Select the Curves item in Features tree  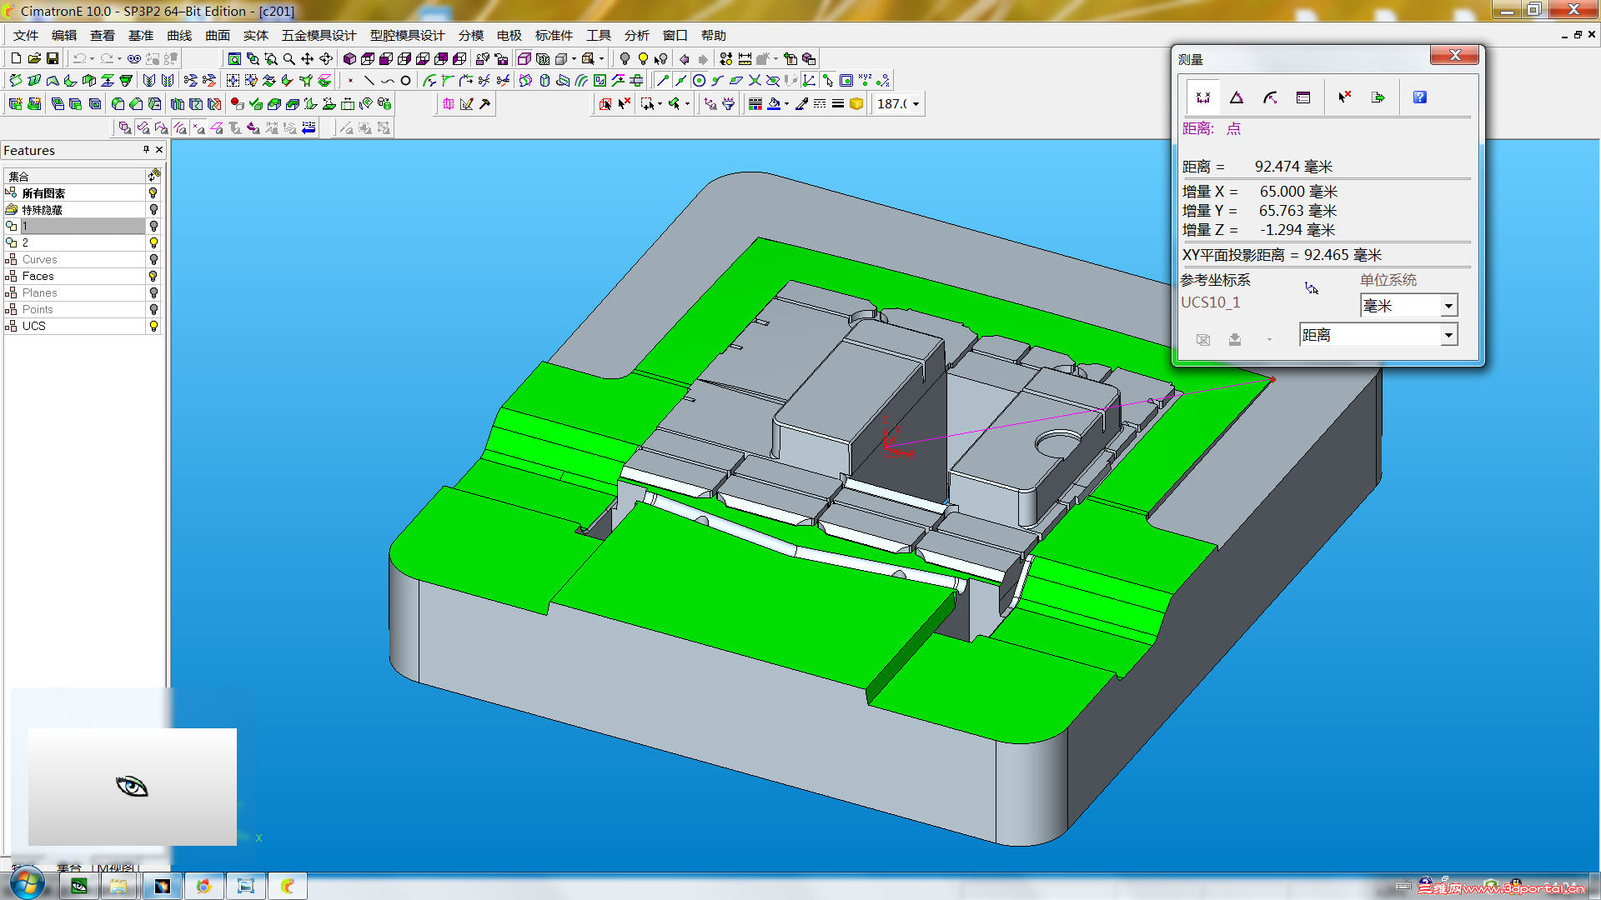(x=40, y=259)
